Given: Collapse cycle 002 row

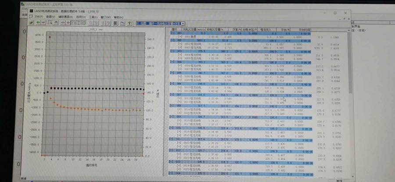Looking at the screenshot, I should (x=172, y=40).
